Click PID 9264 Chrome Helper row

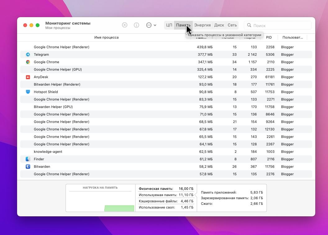click(x=270, y=122)
